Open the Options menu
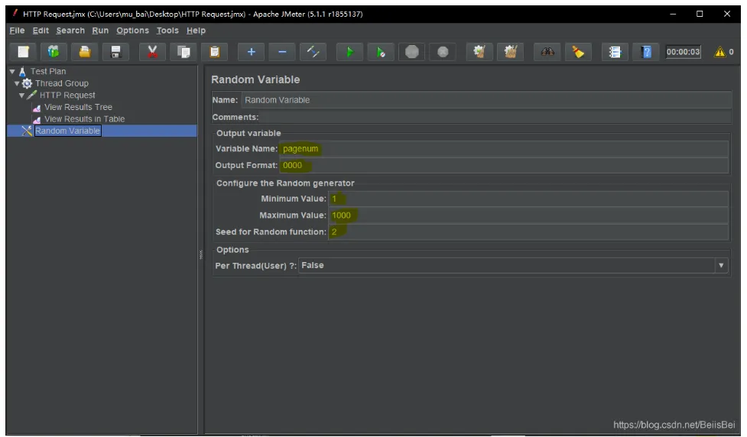 tap(132, 31)
